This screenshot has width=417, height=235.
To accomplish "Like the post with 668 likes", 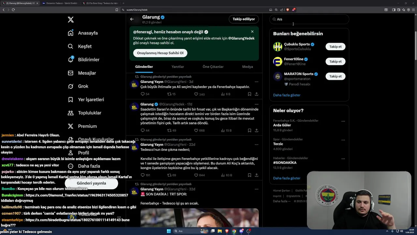I will (x=199, y=130).
